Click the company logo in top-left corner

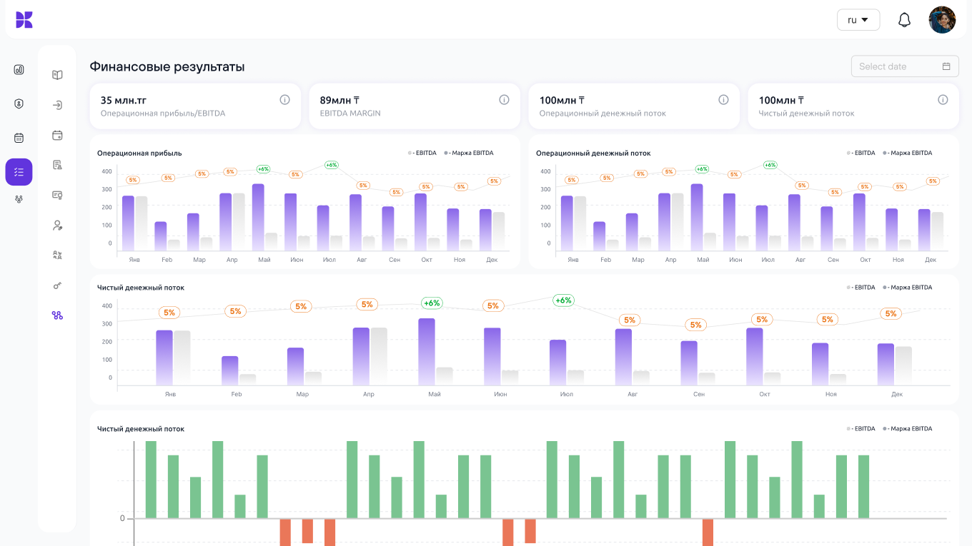pos(24,20)
